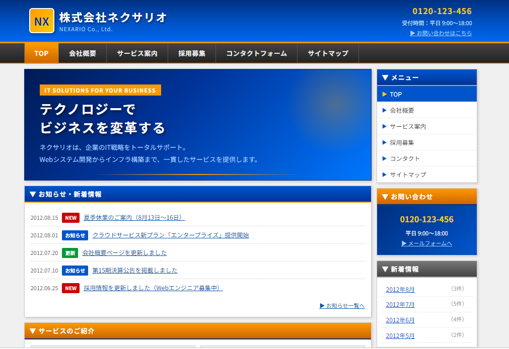This screenshot has height=349, width=509.
Task: Click the date 2012.06.25 in news list
Action: click(x=44, y=288)
